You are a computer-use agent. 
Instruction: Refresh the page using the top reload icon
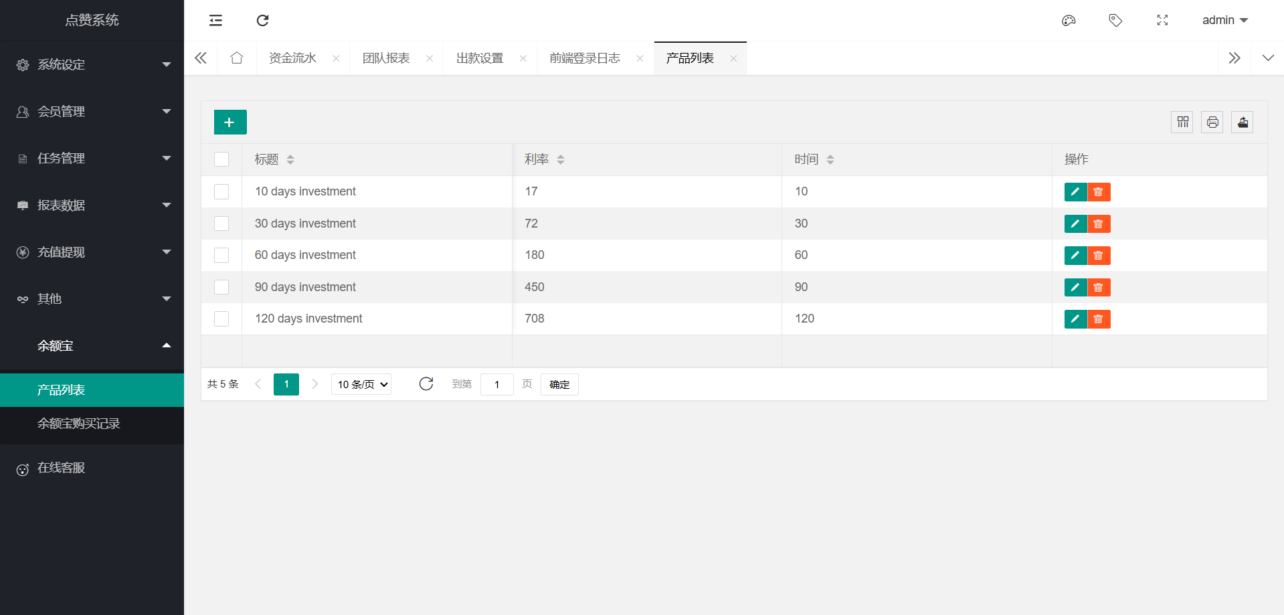point(262,20)
